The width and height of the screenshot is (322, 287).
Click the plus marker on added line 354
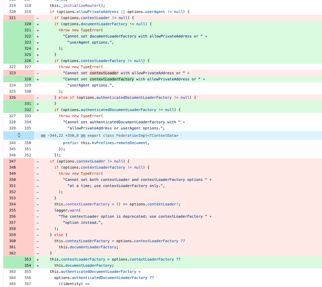38,266
